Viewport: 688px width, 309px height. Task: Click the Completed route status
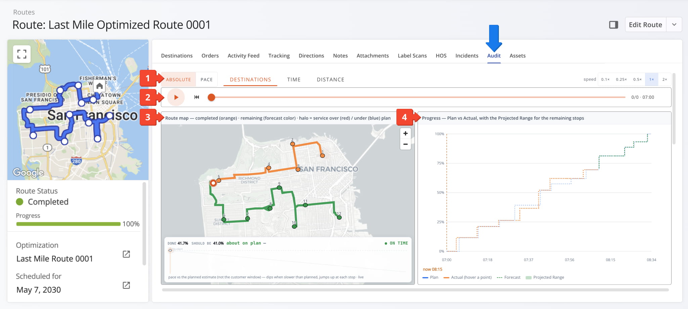(42, 202)
